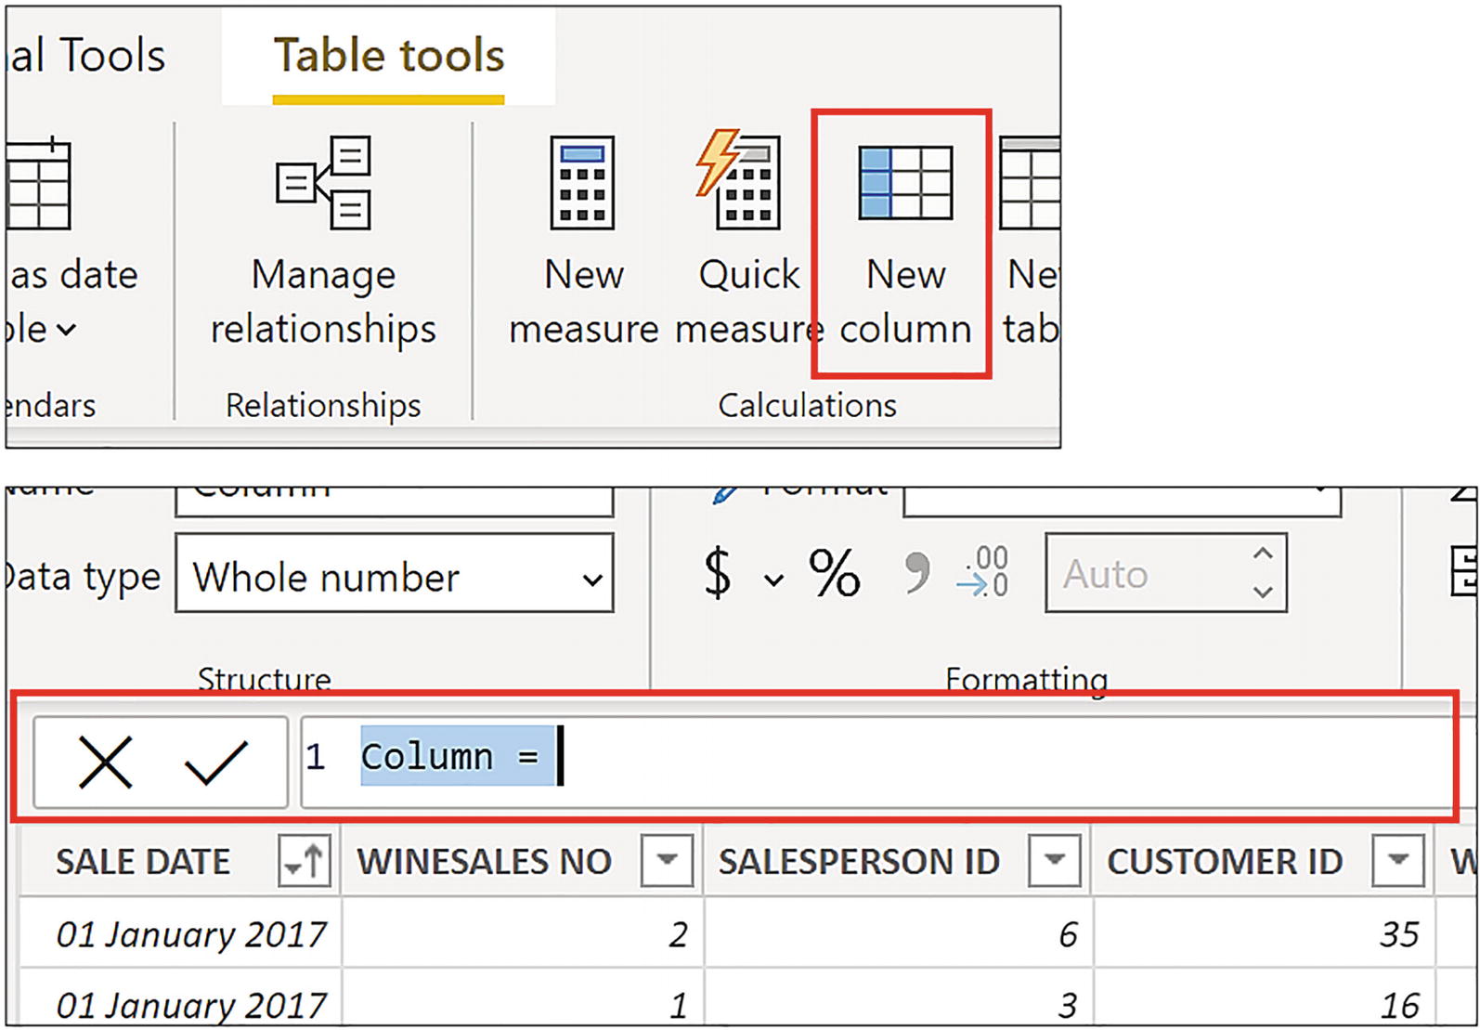This screenshot has width=1480, height=1030.
Task: Select the first 01 January 2017 cell
Action: pyautogui.click(x=190, y=933)
